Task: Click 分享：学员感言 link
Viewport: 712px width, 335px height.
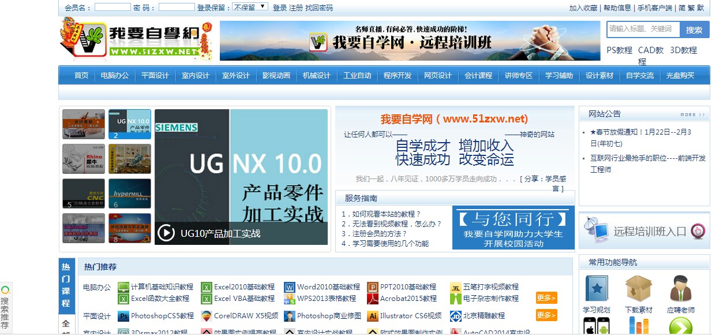Action: [x=544, y=184]
